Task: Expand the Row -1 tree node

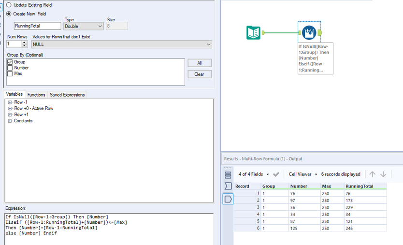Action: (10, 102)
